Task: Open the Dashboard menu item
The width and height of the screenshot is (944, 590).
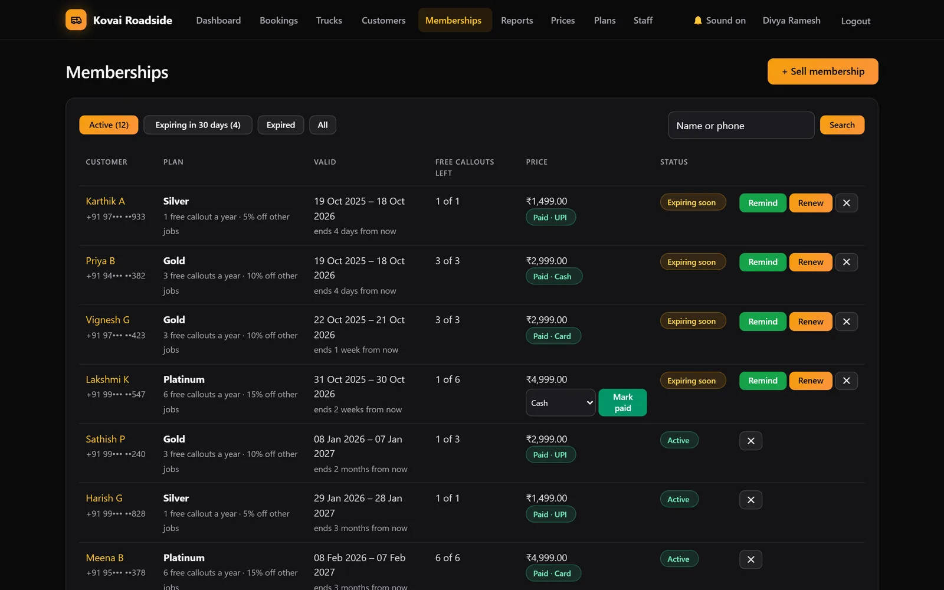Action: click(x=218, y=21)
